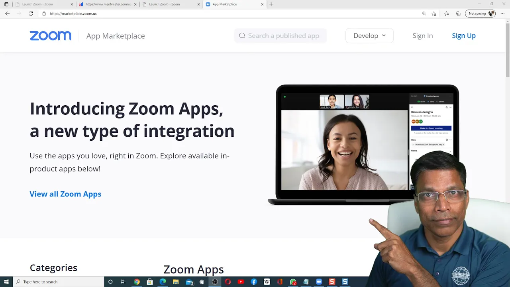The height and width of the screenshot is (287, 510).
Task: Open WhatsApp icon on the taskbar
Action: (x=293, y=282)
